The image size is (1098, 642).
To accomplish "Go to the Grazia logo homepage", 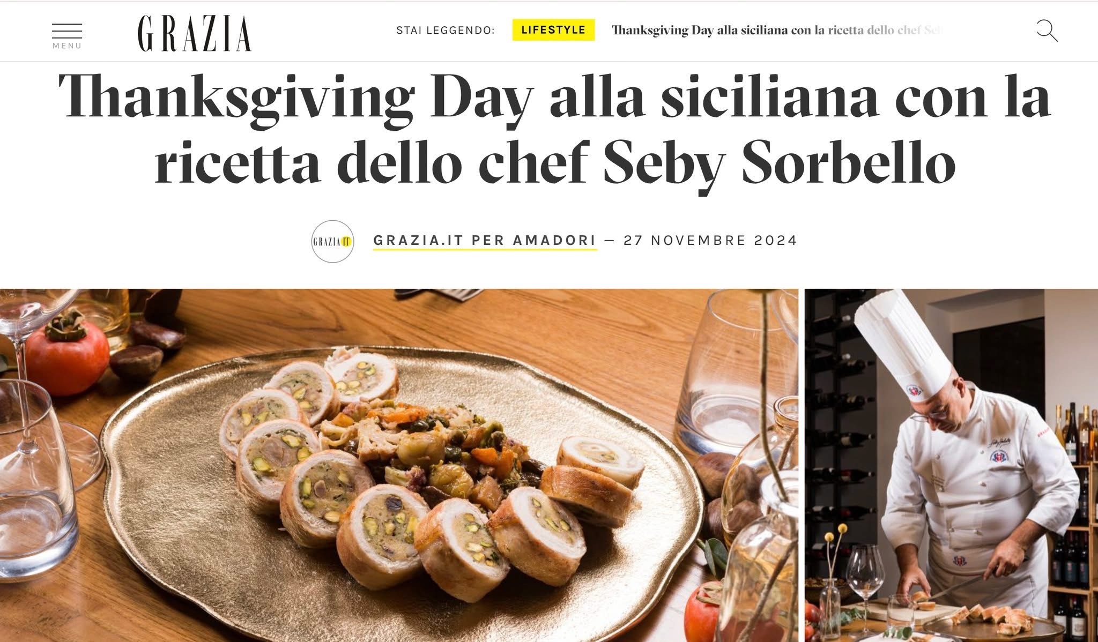I will (194, 33).
